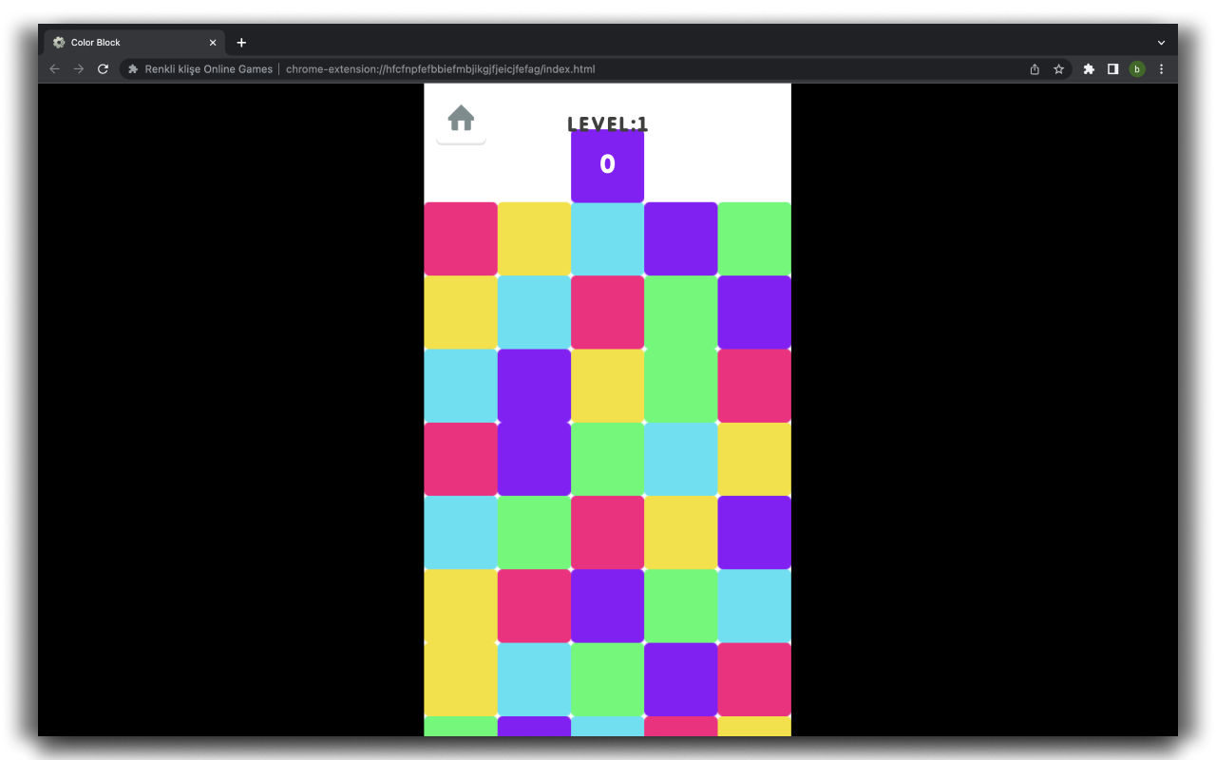Click the purple score block showing 0
Screen dimensions: 1216x760
tap(607, 165)
